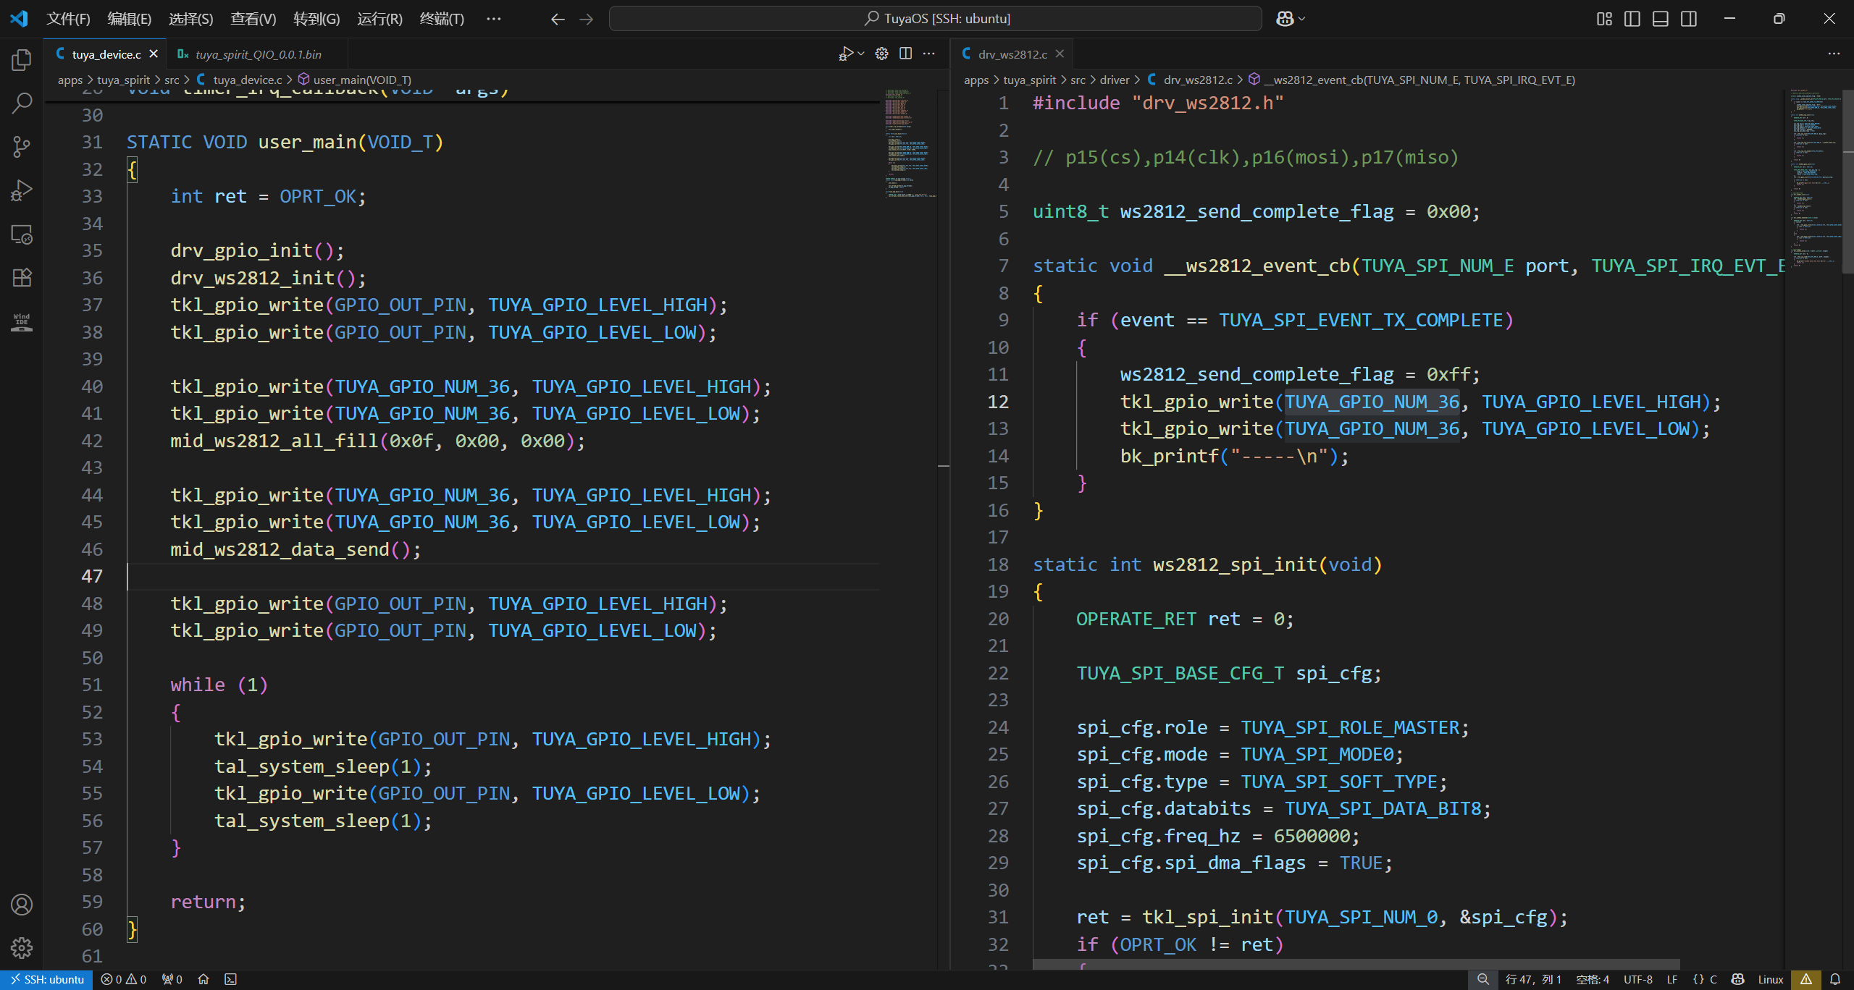Open Customize Layout in title bar
The height and width of the screenshot is (990, 1854).
(1604, 19)
